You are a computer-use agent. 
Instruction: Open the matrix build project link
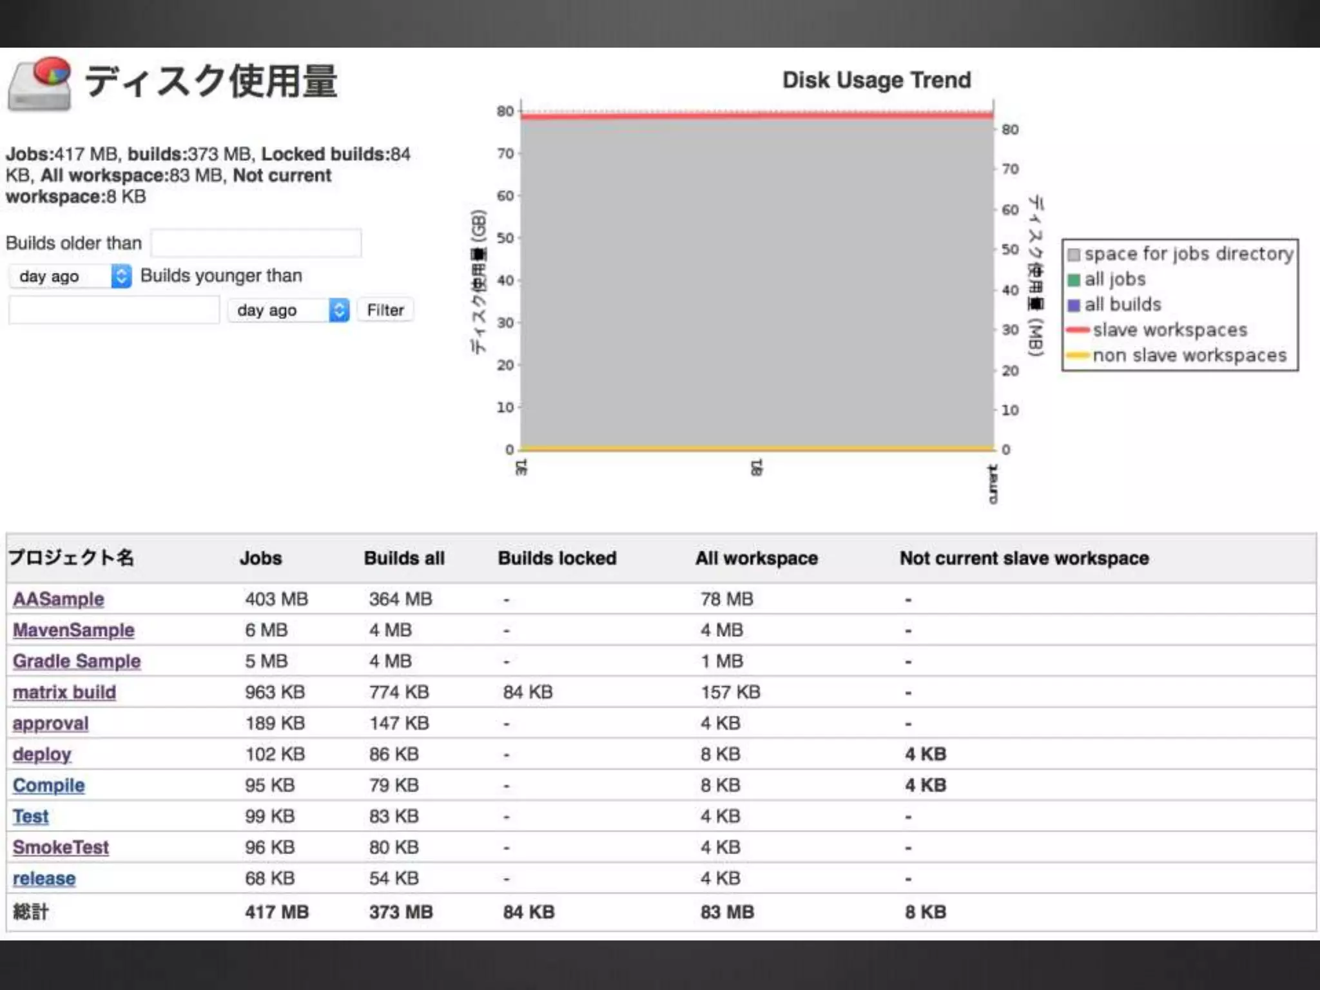pos(64,692)
